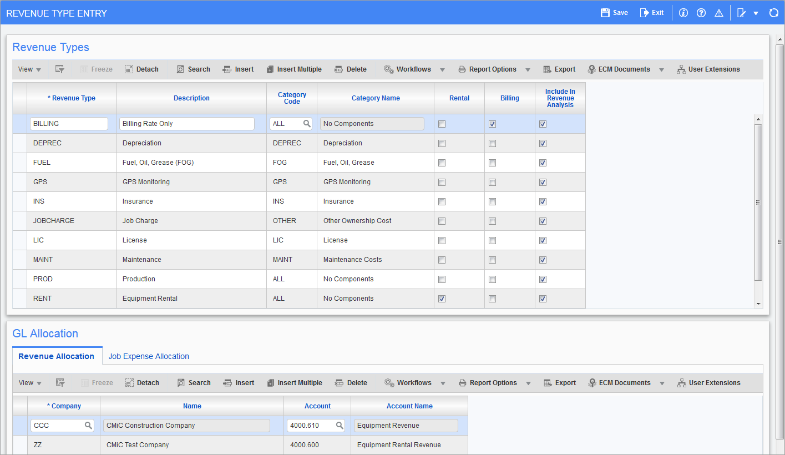The image size is (785, 455).
Task: Click the Account 4000.610 lookup icon
Action: 340,426
